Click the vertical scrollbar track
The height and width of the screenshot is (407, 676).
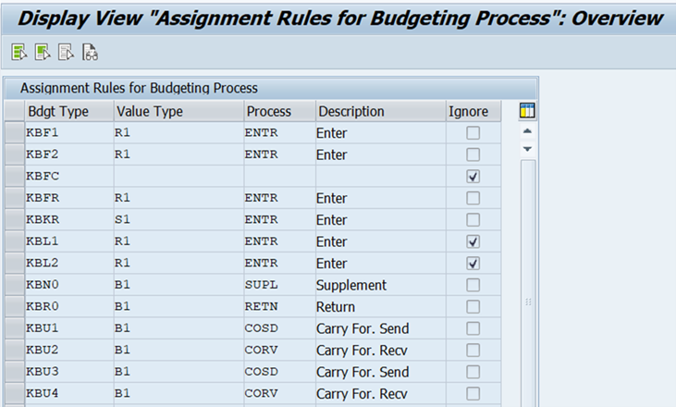[x=527, y=277]
